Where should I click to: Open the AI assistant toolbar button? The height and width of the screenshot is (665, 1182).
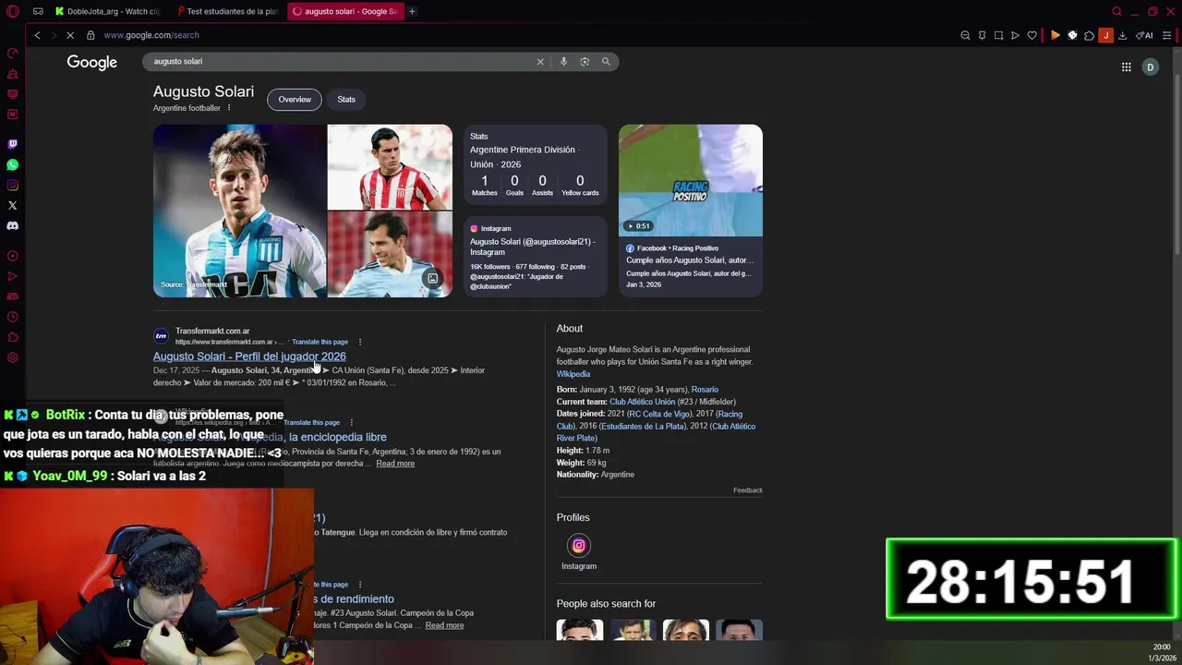(1144, 35)
